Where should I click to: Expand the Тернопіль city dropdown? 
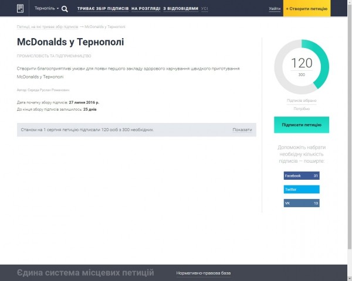[47, 8]
